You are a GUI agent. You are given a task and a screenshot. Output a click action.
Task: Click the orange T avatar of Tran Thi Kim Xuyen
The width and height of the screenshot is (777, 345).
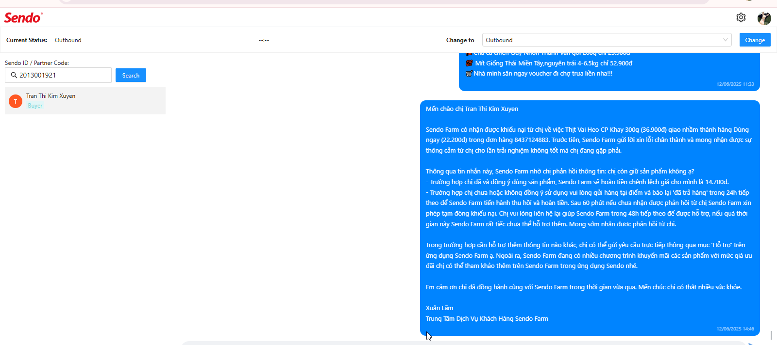pos(16,101)
